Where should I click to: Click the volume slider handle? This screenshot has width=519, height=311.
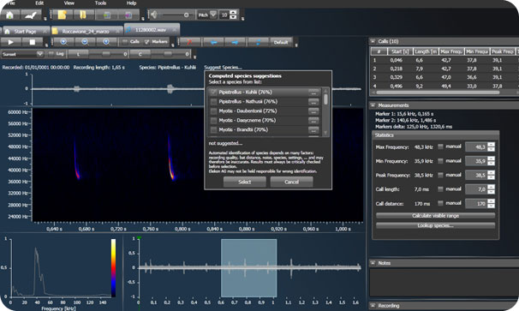click(187, 15)
